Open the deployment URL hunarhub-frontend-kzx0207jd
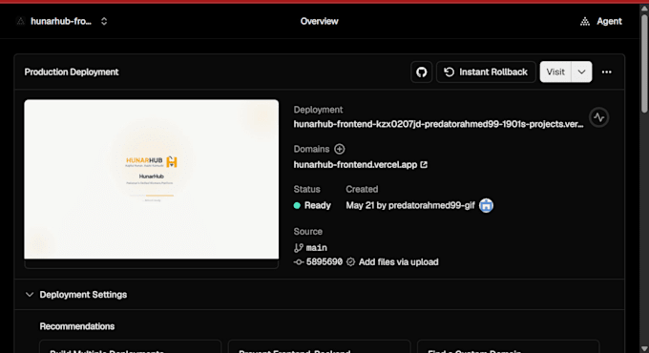Image resolution: width=649 pixels, height=353 pixels. (438, 124)
